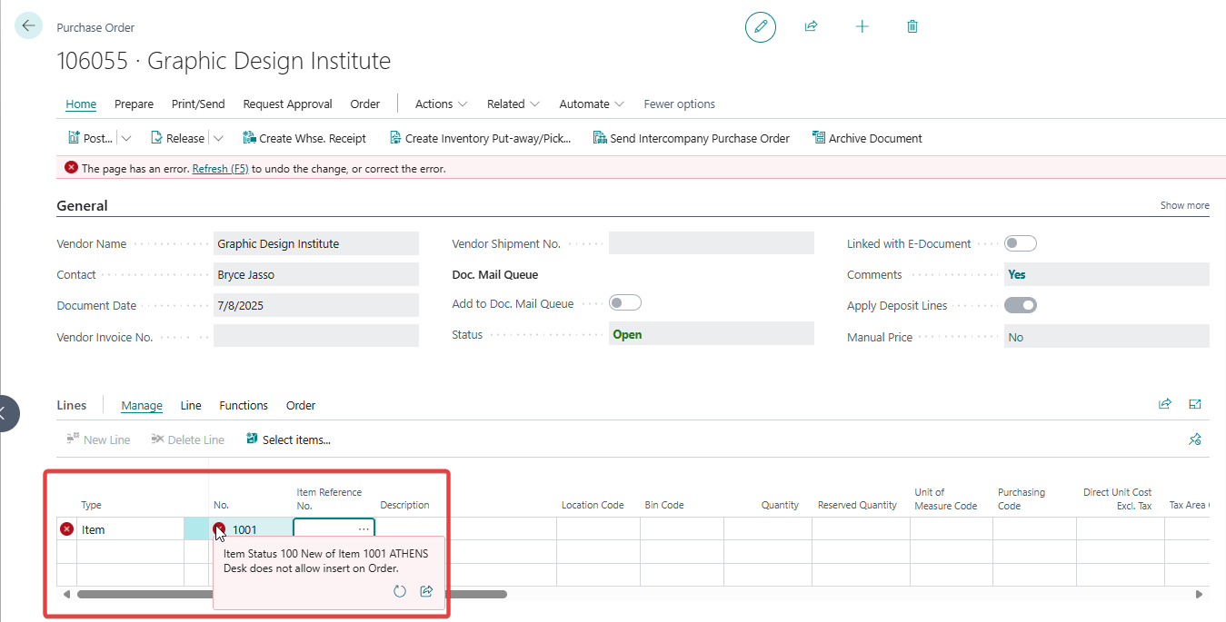Click the Post action
The width and height of the screenshot is (1226, 622).
click(90, 138)
